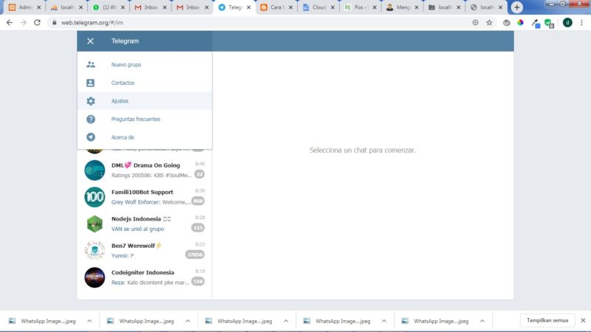Click unread badge on Famili100Bot Support chat

coord(198,201)
